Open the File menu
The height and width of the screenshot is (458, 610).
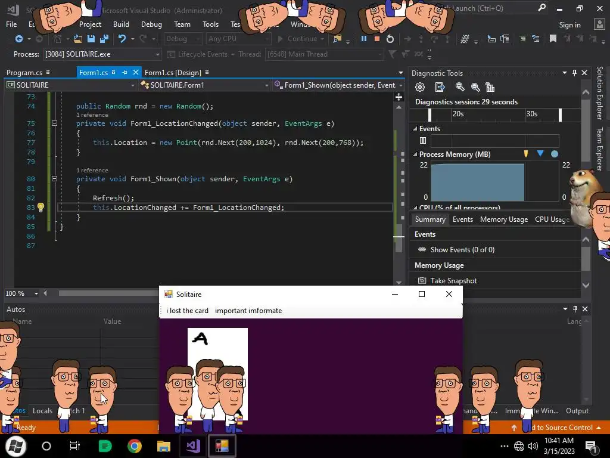point(11,24)
